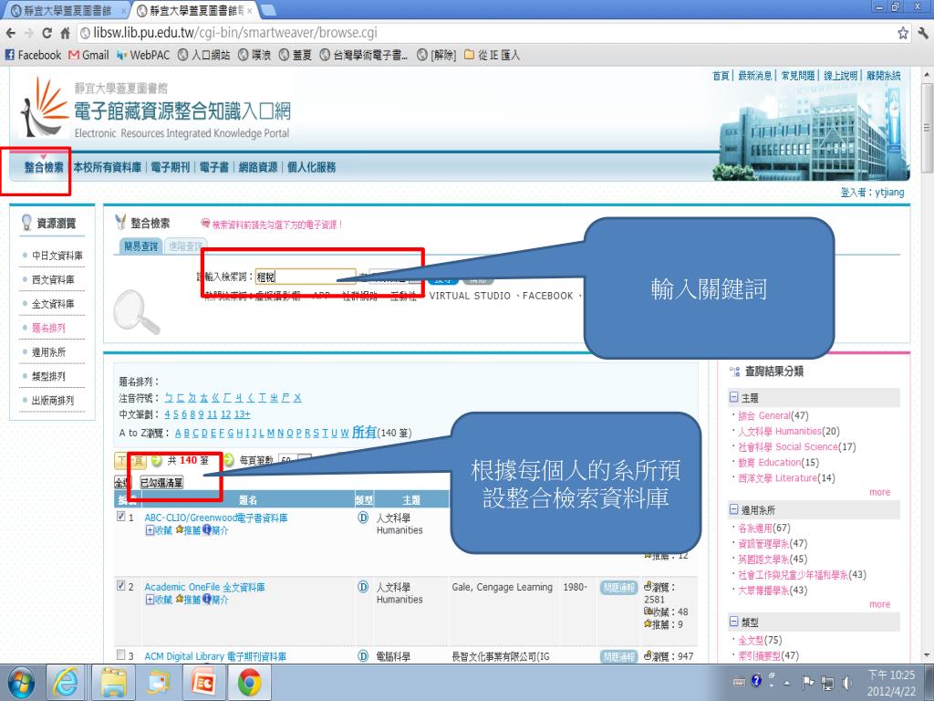934x701 pixels.
Task: Open Internet Explorer from the taskbar
Action: [66, 683]
